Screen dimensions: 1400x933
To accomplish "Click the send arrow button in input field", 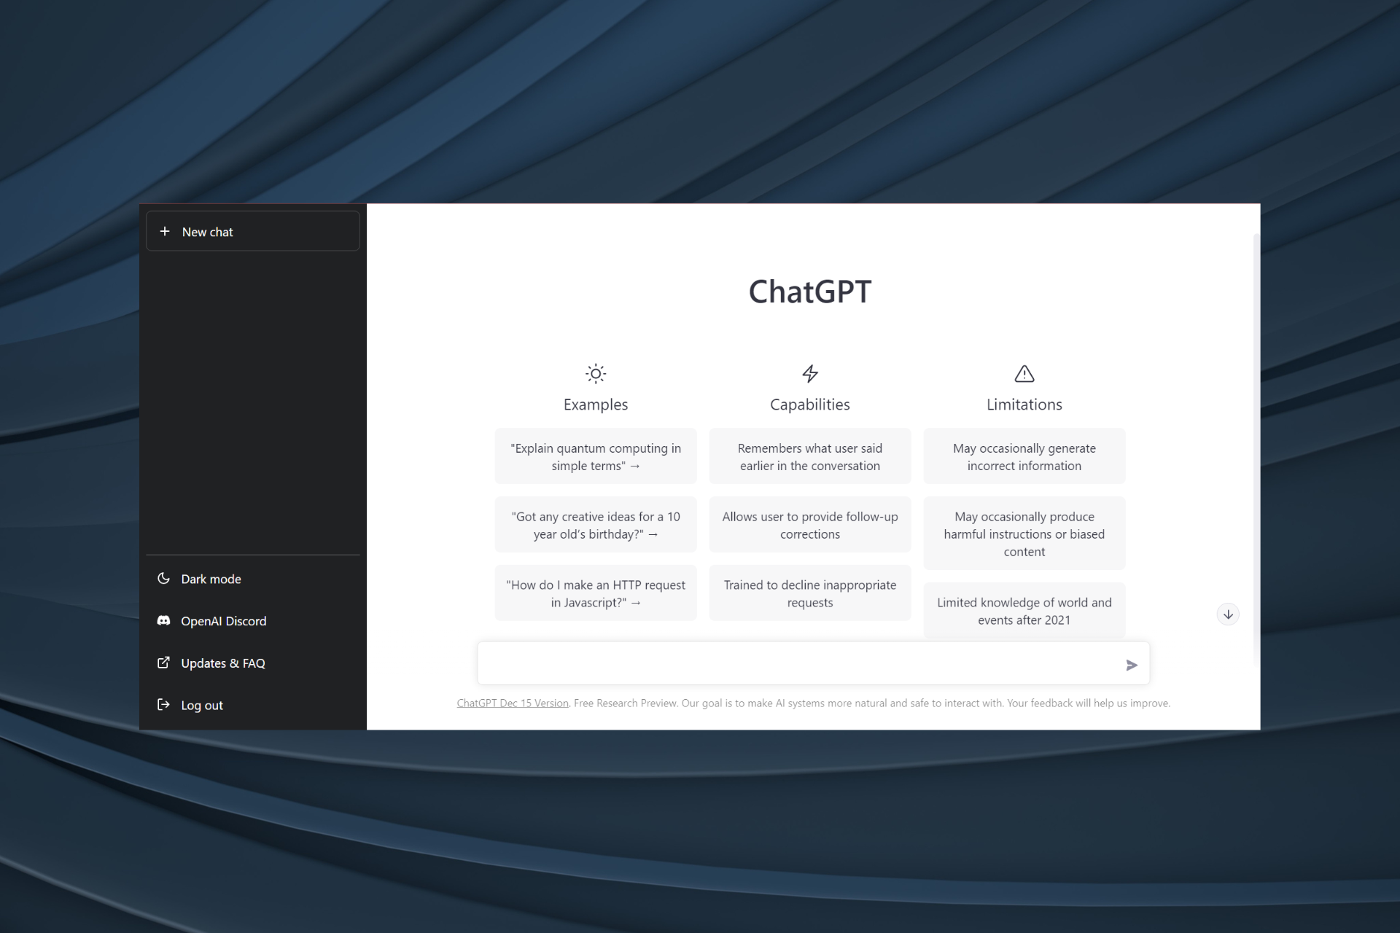I will point(1129,664).
